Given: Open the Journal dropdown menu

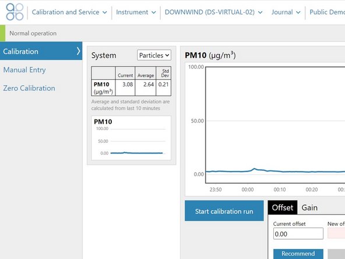Looking at the screenshot, I should 286,12.
